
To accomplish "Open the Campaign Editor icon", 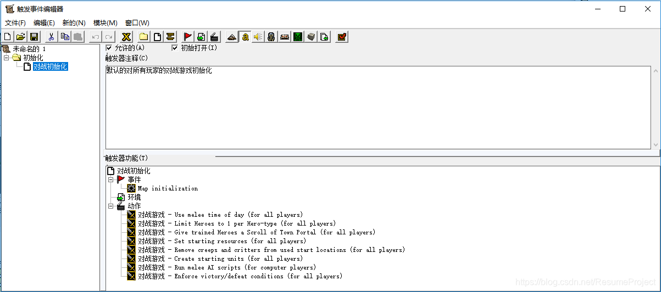I will 285,37.
